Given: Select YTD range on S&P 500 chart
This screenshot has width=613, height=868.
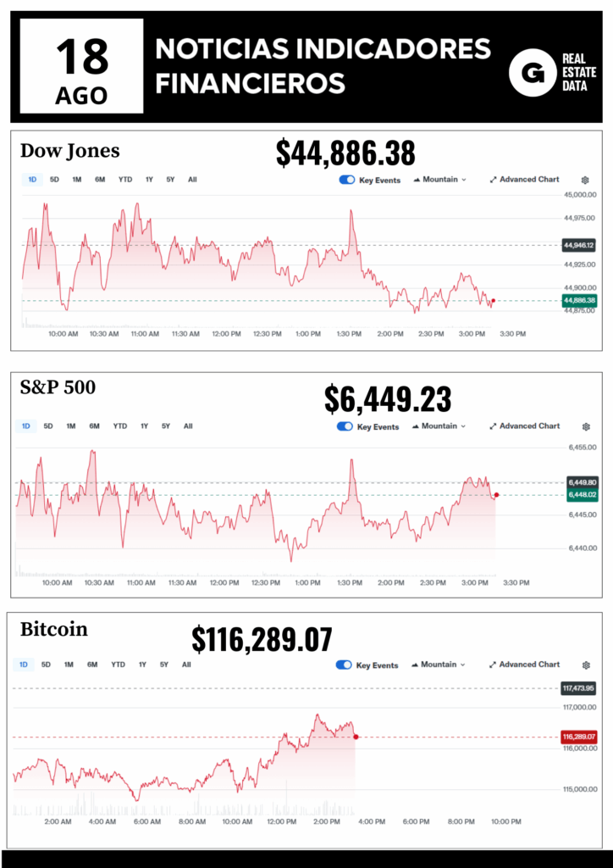Looking at the screenshot, I should click(120, 426).
